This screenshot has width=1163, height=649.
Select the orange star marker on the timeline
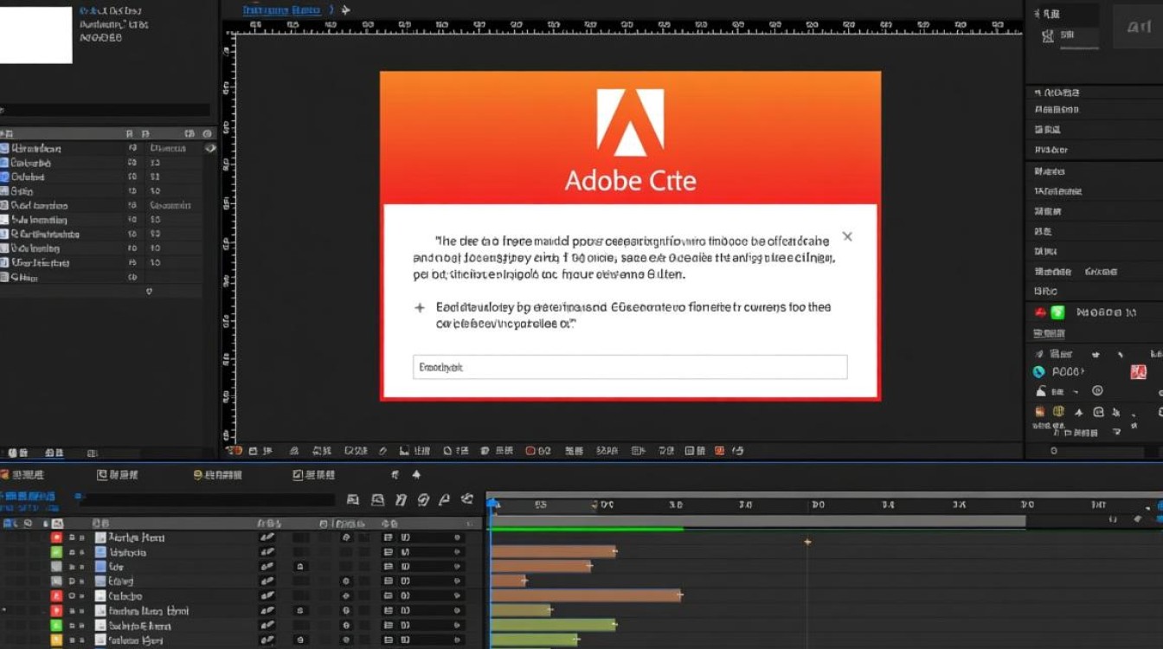[x=807, y=542]
